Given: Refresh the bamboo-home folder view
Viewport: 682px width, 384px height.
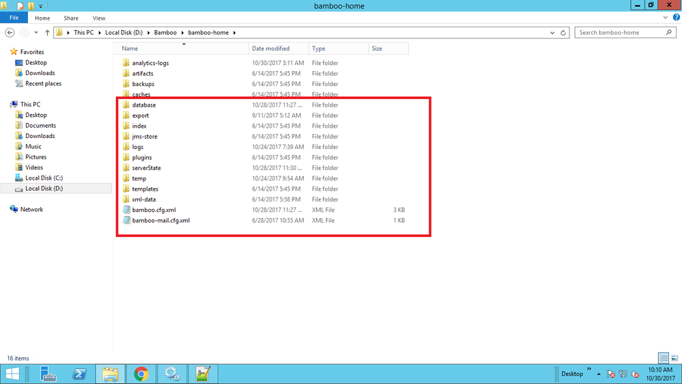Looking at the screenshot, I should 563,33.
